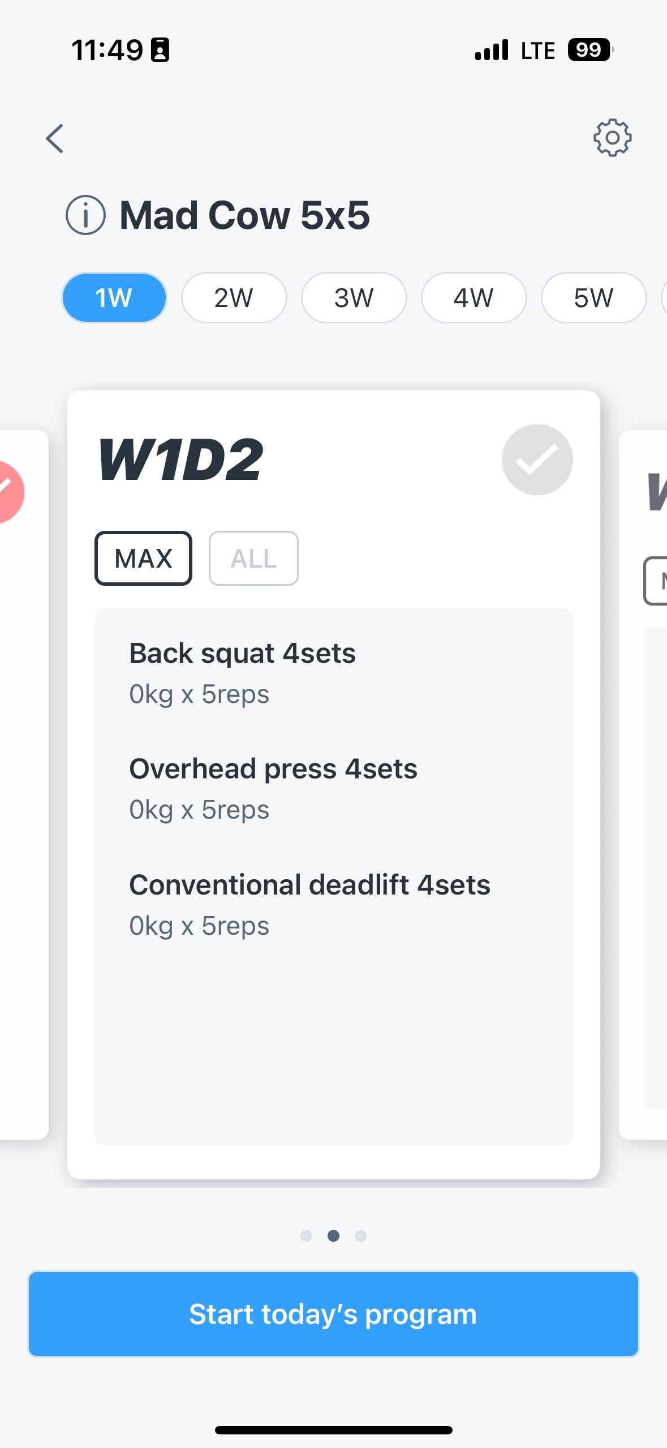Image resolution: width=667 pixels, height=1448 pixels.
Task: Select the 1W week tab
Action: tap(114, 298)
